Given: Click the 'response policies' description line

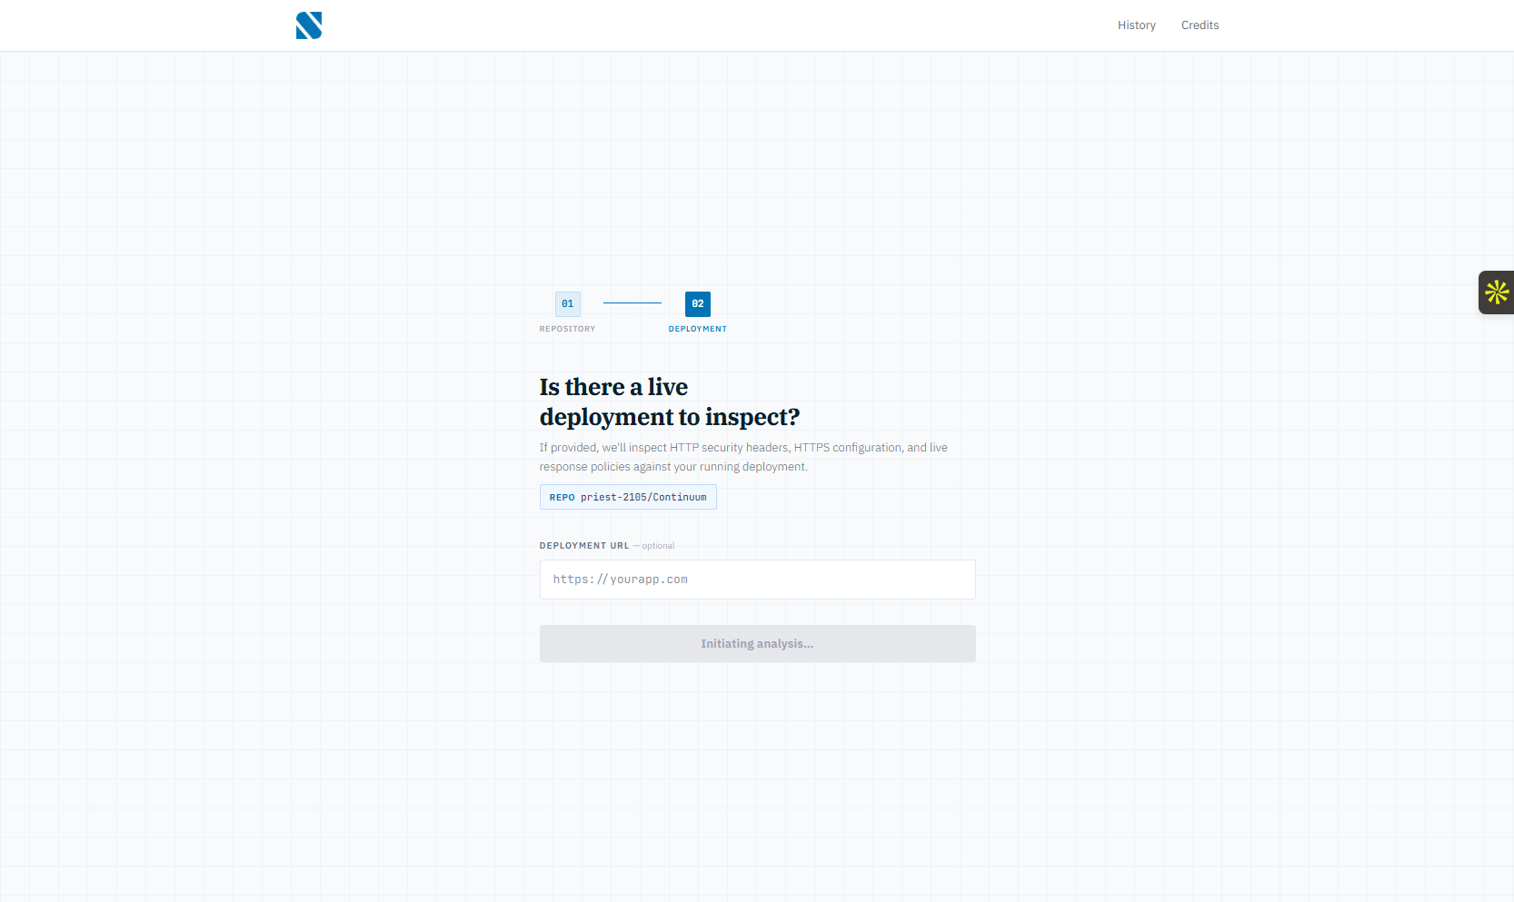Looking at the screenshot, I should pyautogui.click(x=672, y=467).
